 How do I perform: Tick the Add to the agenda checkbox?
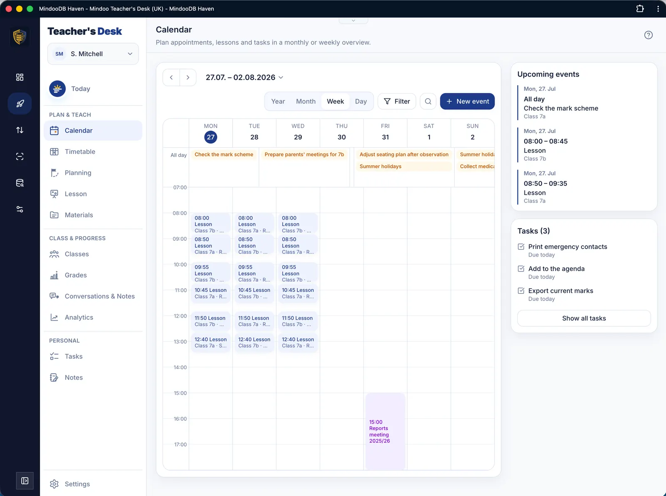click(521, 269)
